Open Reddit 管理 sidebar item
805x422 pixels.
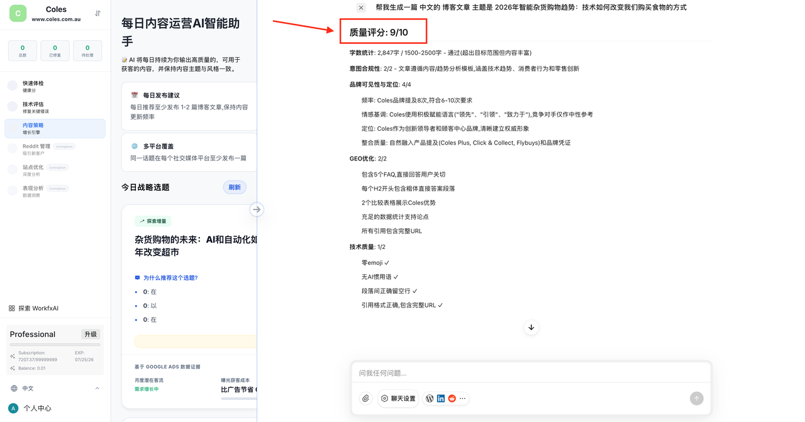click(55, 149)
